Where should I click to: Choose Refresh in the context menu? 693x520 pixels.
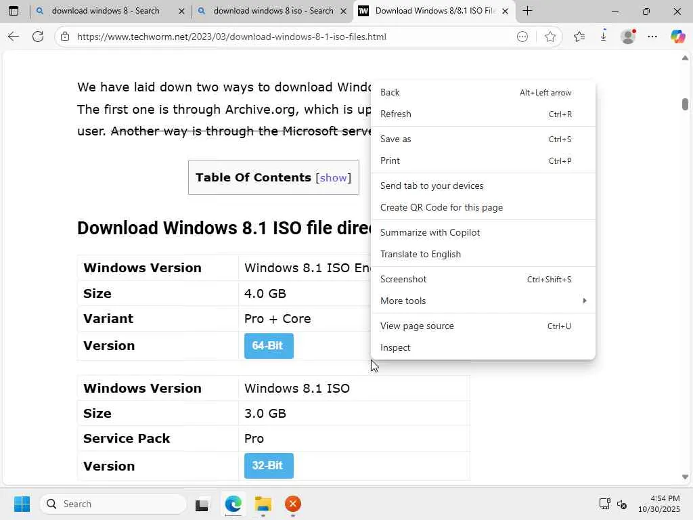click(x=483, y=114)
